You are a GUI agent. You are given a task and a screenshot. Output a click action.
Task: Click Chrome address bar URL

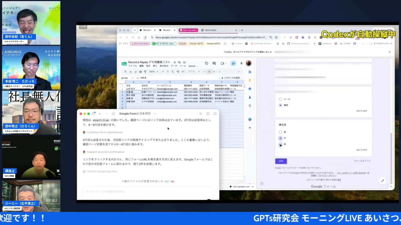pyautogui.click(x=211, y=37)
